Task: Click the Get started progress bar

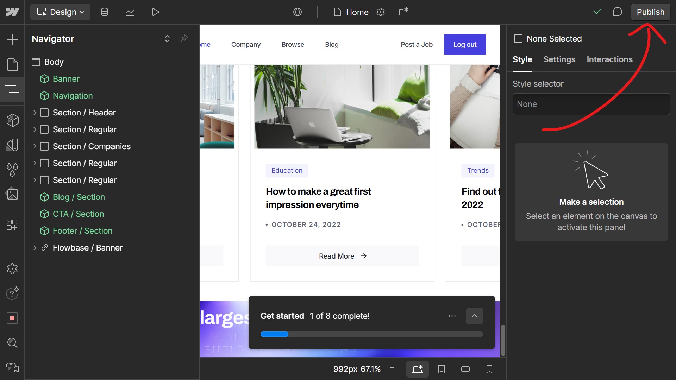Action: [x=371, y=334]
